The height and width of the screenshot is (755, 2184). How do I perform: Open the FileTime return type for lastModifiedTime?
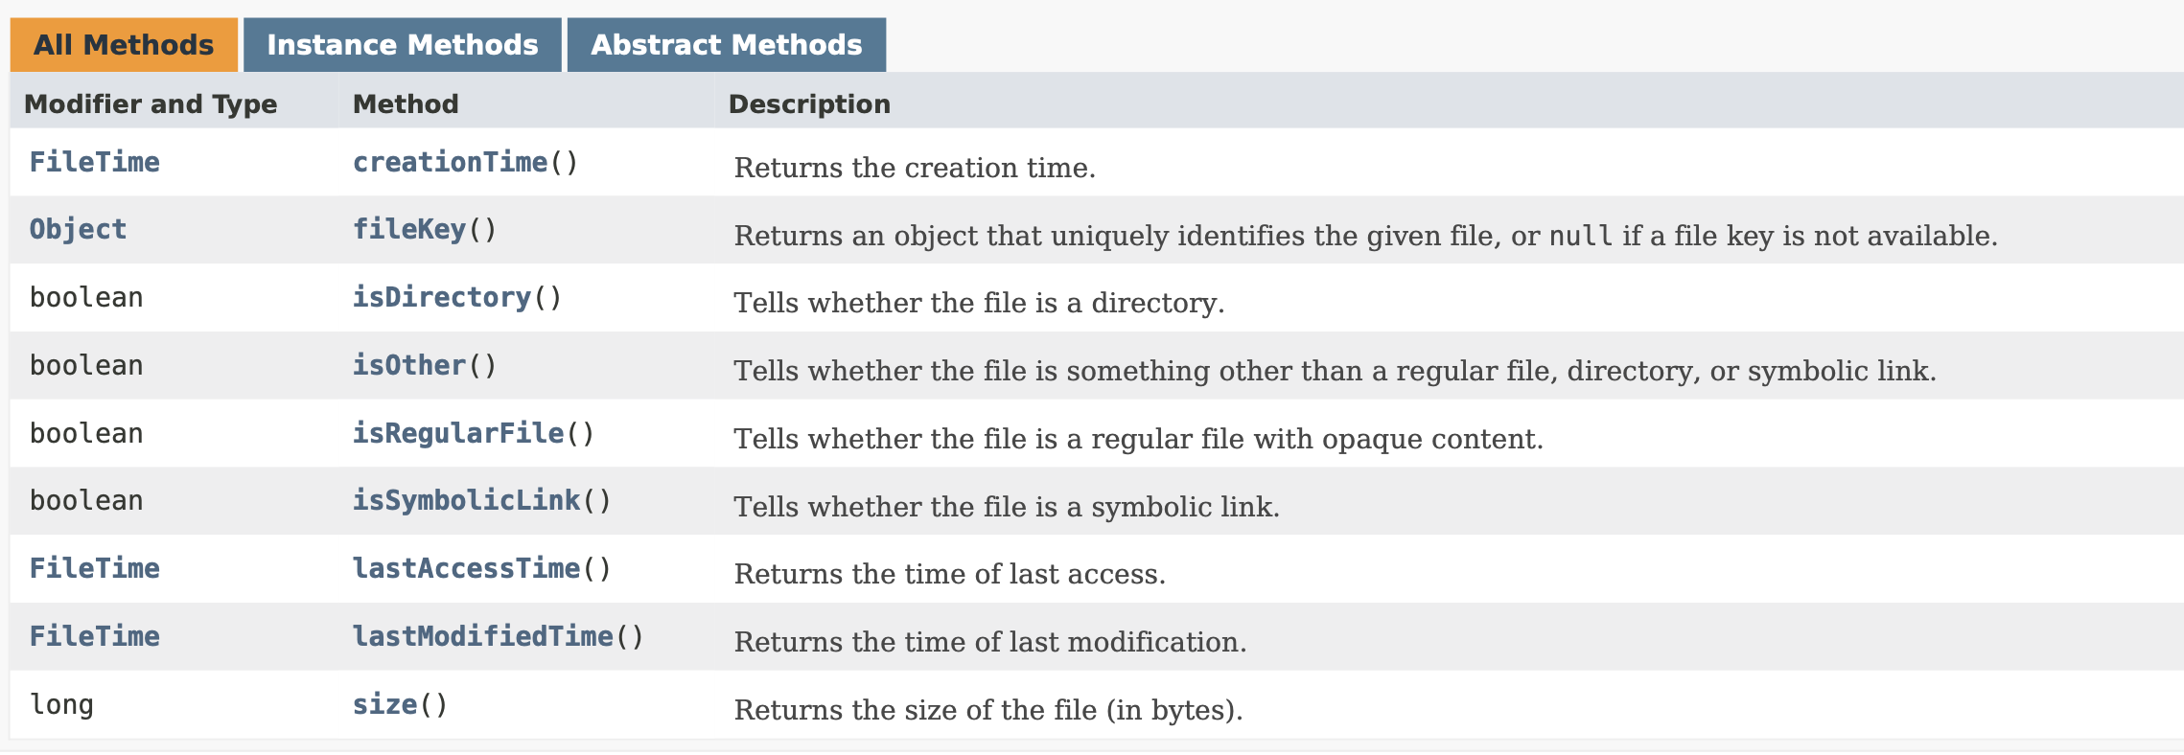[93, 635]
